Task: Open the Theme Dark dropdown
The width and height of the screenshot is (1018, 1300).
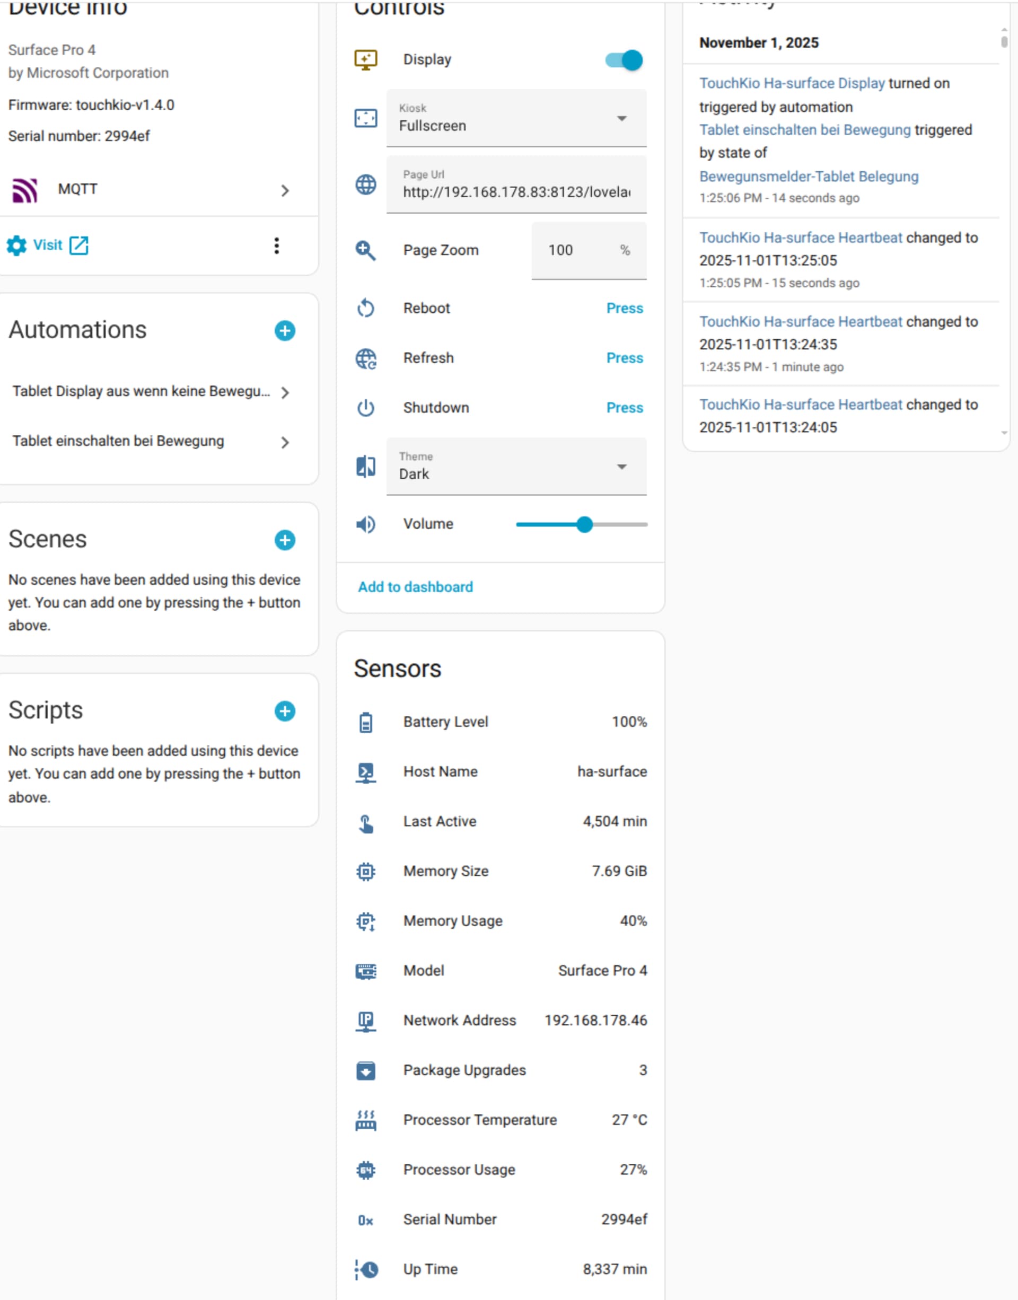Action: pos(516,466)
